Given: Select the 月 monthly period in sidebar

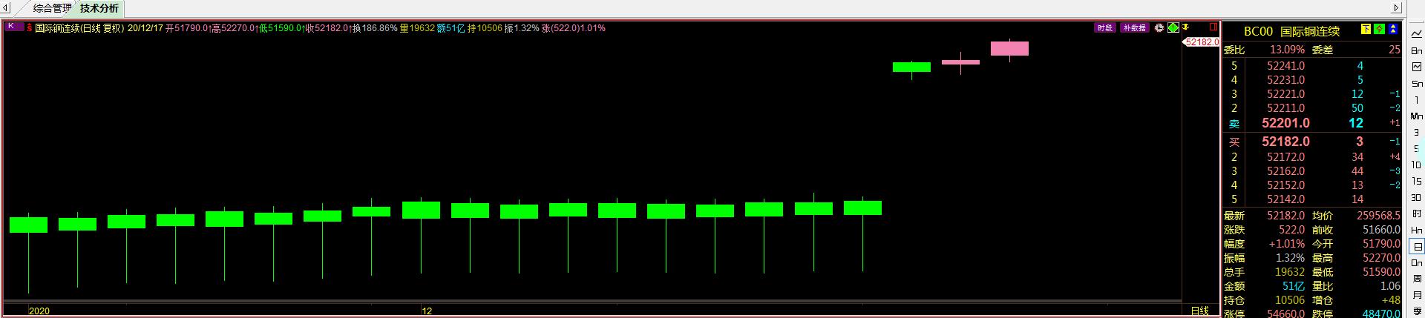Looking at the screenshot, I should pos(1417,296).
